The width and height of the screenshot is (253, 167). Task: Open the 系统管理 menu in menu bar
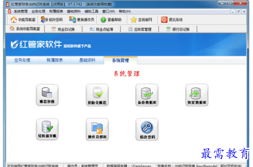click(x=21, y=12)
